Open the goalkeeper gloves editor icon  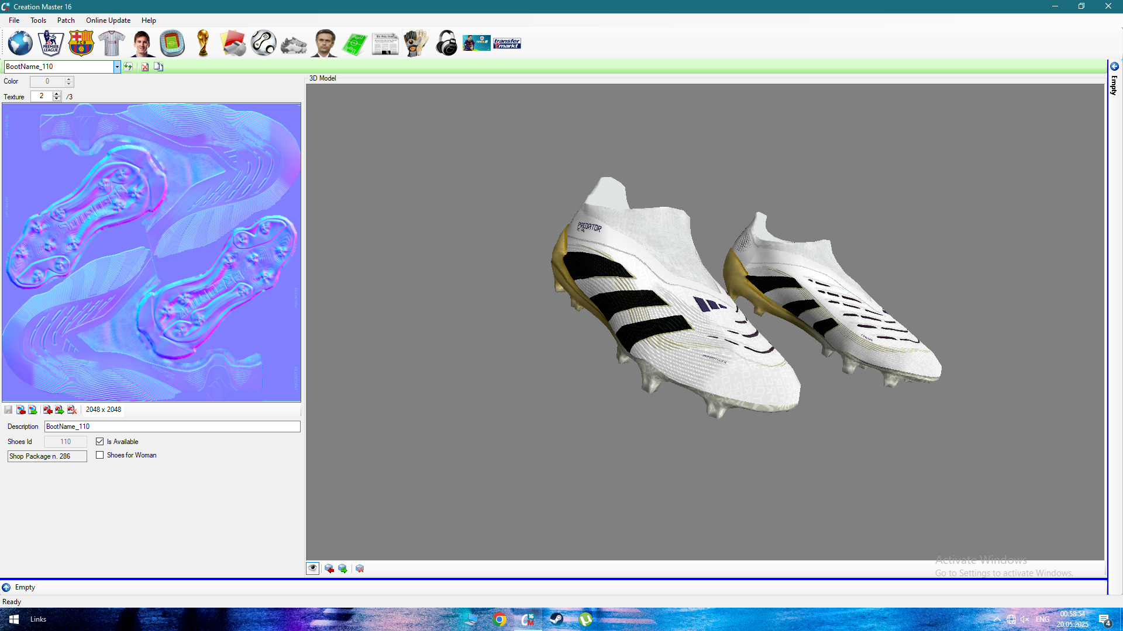416,44
